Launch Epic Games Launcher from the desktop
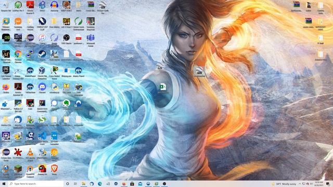Screen dimensions: 333x187 click(x=6, y=73)
